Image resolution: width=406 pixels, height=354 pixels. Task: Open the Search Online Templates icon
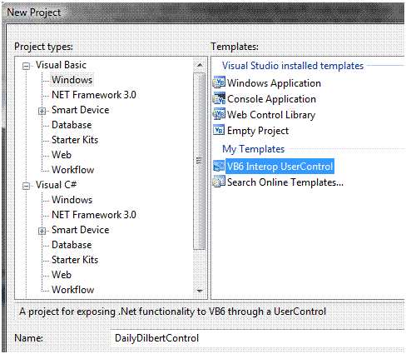pyautogui.click(x=219, y=182)
